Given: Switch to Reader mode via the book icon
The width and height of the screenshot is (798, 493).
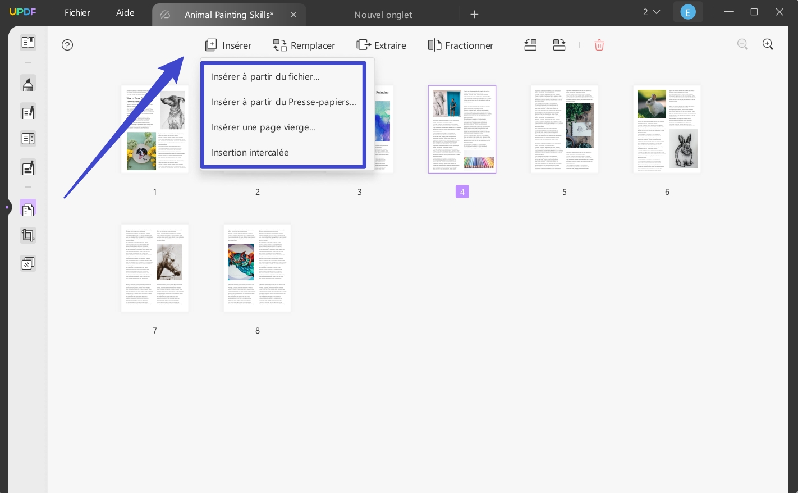Looking at the screenshot, I should coord(28,42).
